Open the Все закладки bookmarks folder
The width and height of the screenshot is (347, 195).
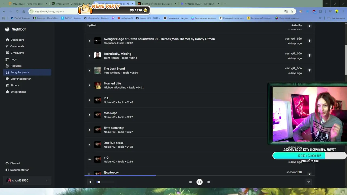tap(336, 18)
